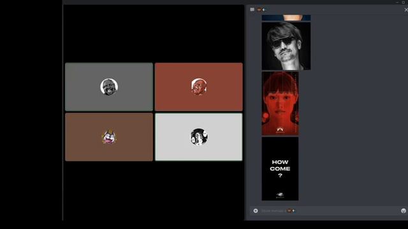The height and width of the screenshot is (229, 408).
Task: Click the plus attachment button in chat
Action: 256,211
